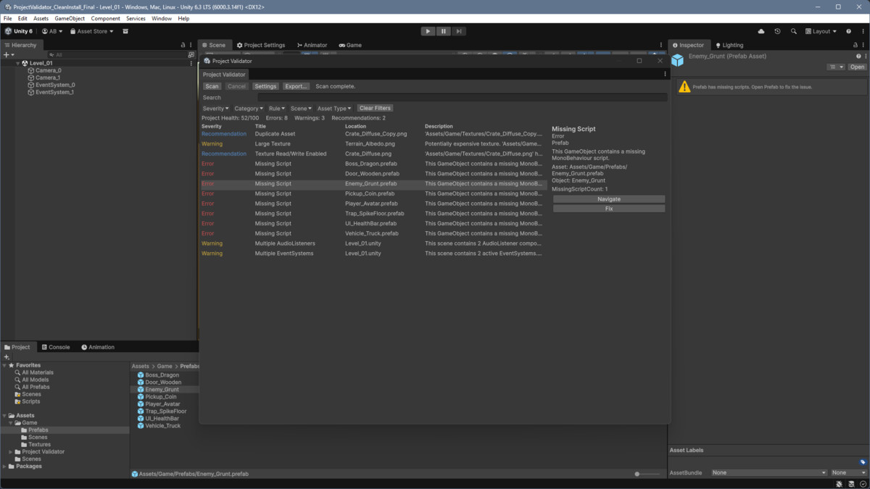870x489 pixels.
Task: Open Package Manager icon next to Asset Store
Action: 125,31
